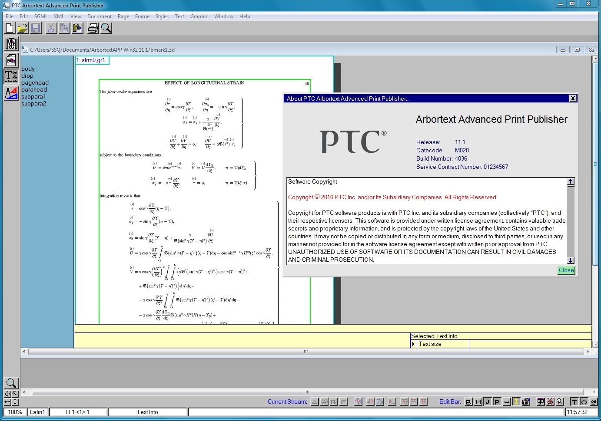This screenshot has width=601, height=421.
Task: Click the Edit Bar find magnifier icon
Action: click(x=560, y=402)
